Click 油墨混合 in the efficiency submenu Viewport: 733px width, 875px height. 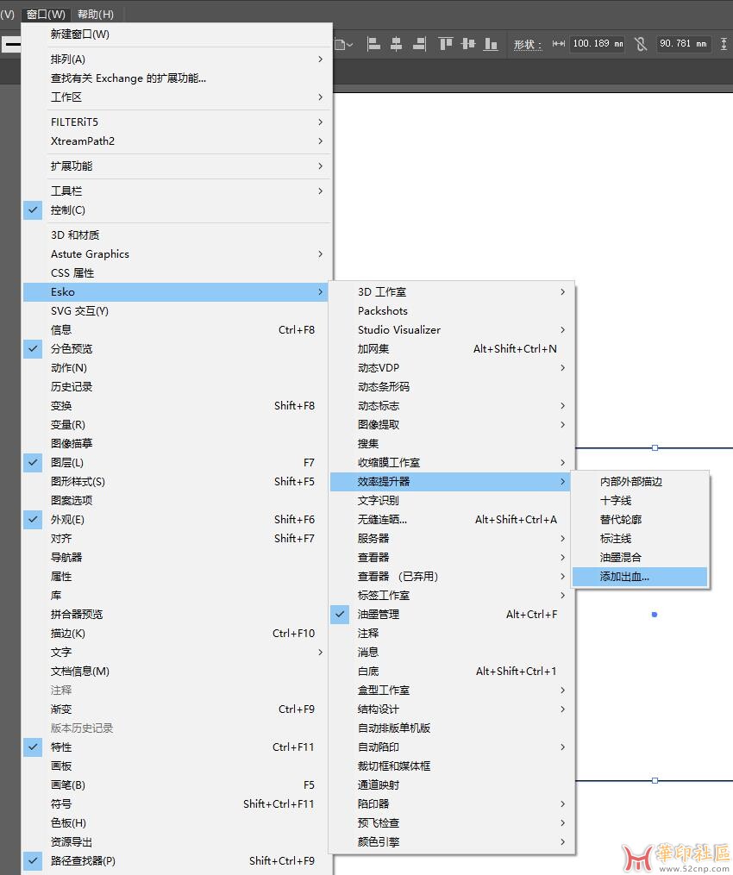tap(641, 558)
